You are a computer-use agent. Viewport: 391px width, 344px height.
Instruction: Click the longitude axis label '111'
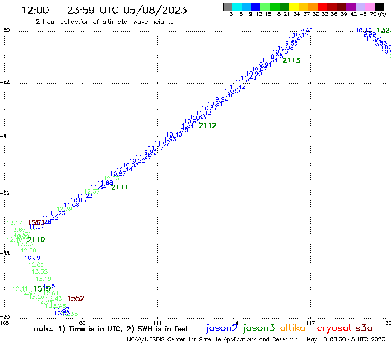coord(157,323)
